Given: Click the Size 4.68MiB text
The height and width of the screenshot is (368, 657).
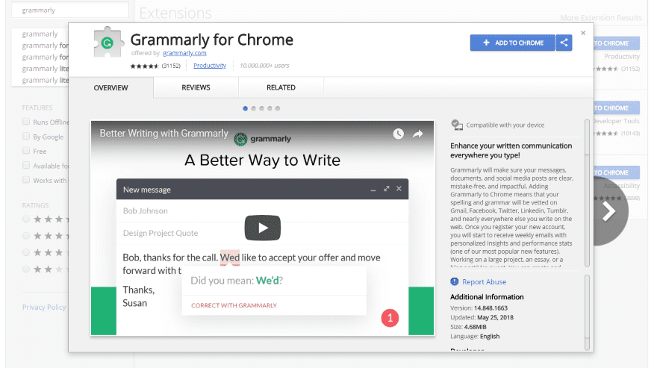Looking at the screenshot, I should pyautogui.click(x=468, y=327).
